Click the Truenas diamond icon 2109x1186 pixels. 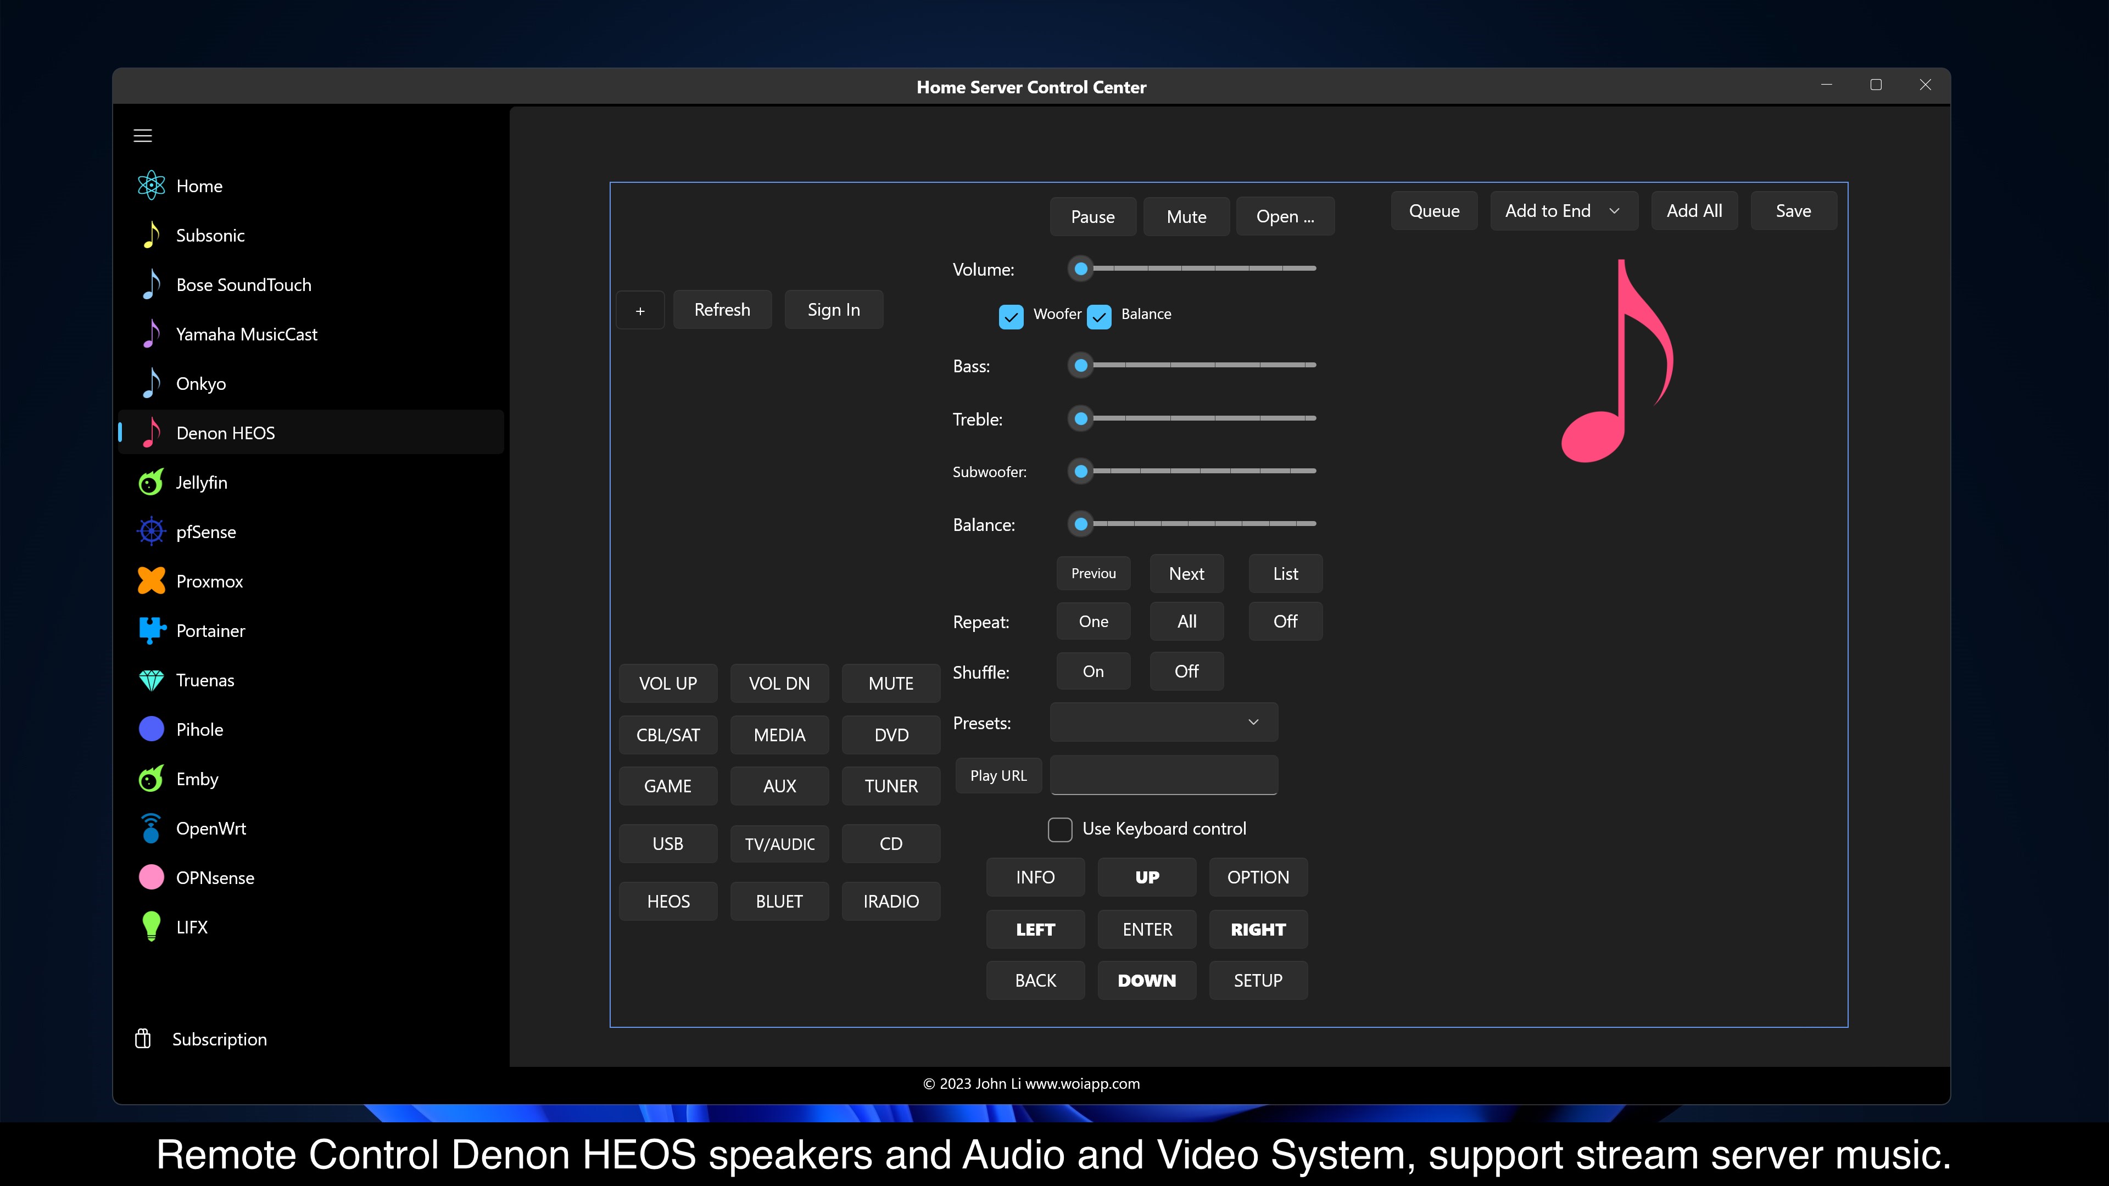pos(152,680)
